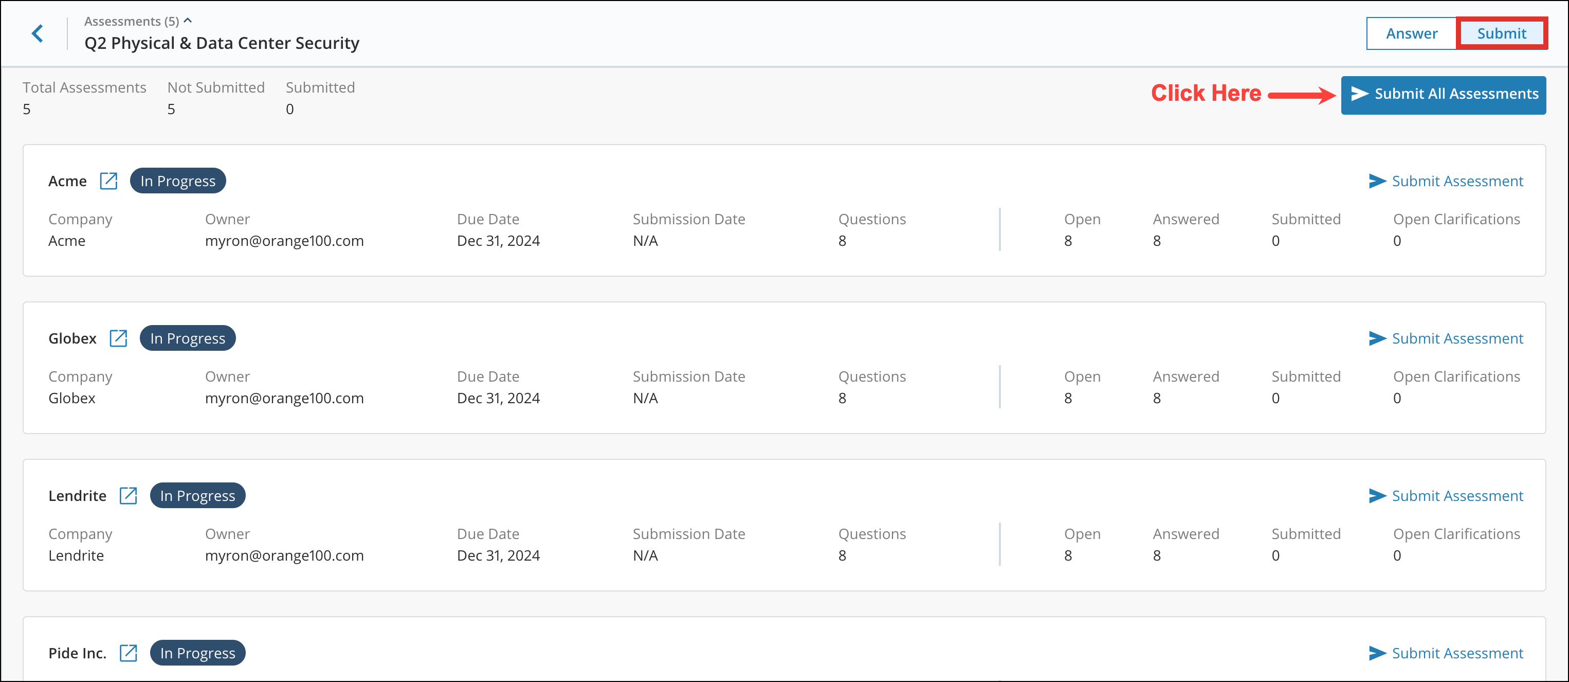Switch to the Submit tab
This screenshot has height=682, width=1569.
click(x=1501, y=33)
